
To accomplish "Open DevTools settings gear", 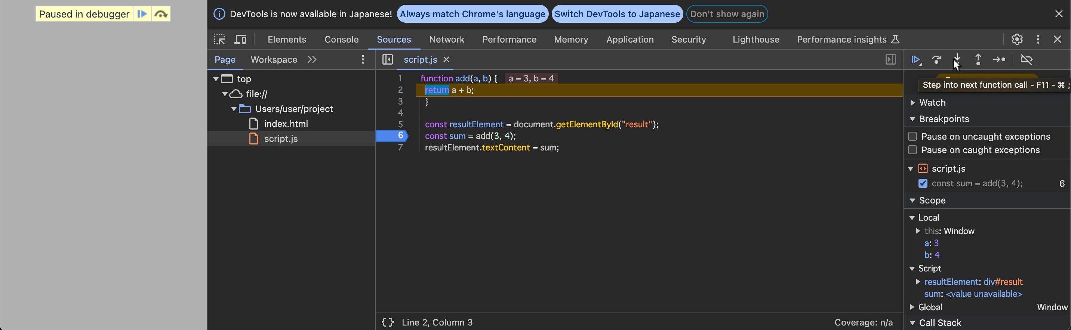I will pyautogui.click(x=1016, y=40).
